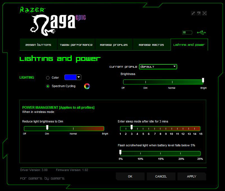Open the current profile dropdown
This screenshot has width=225, height=191.
click(x=158, y=67)
